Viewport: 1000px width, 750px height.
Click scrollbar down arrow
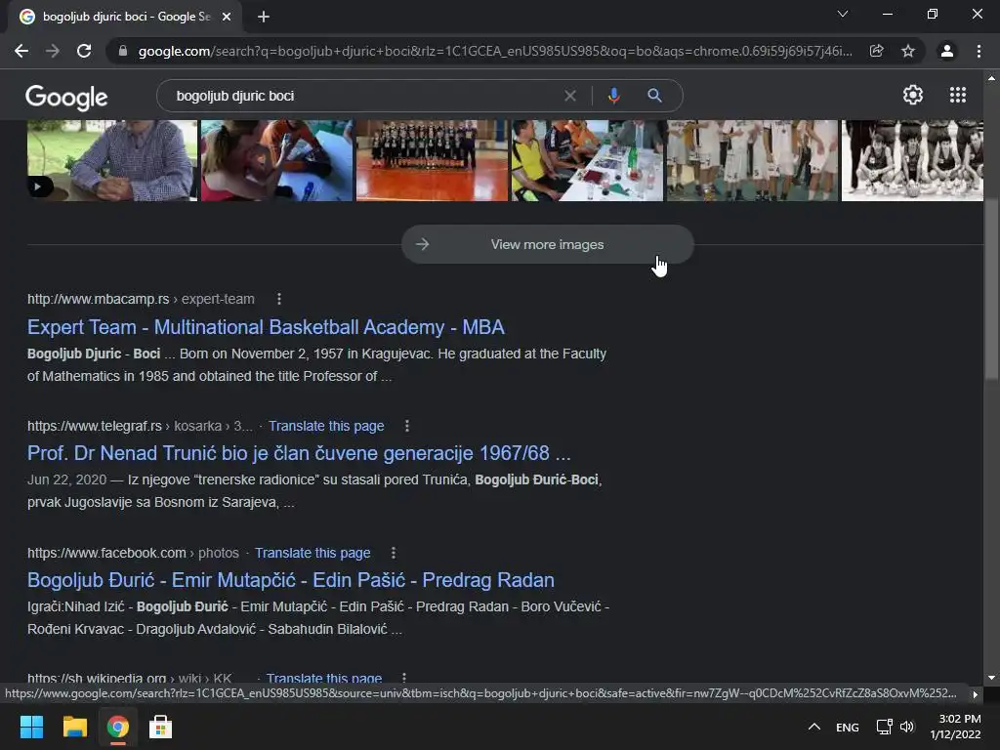coord(991,678)
